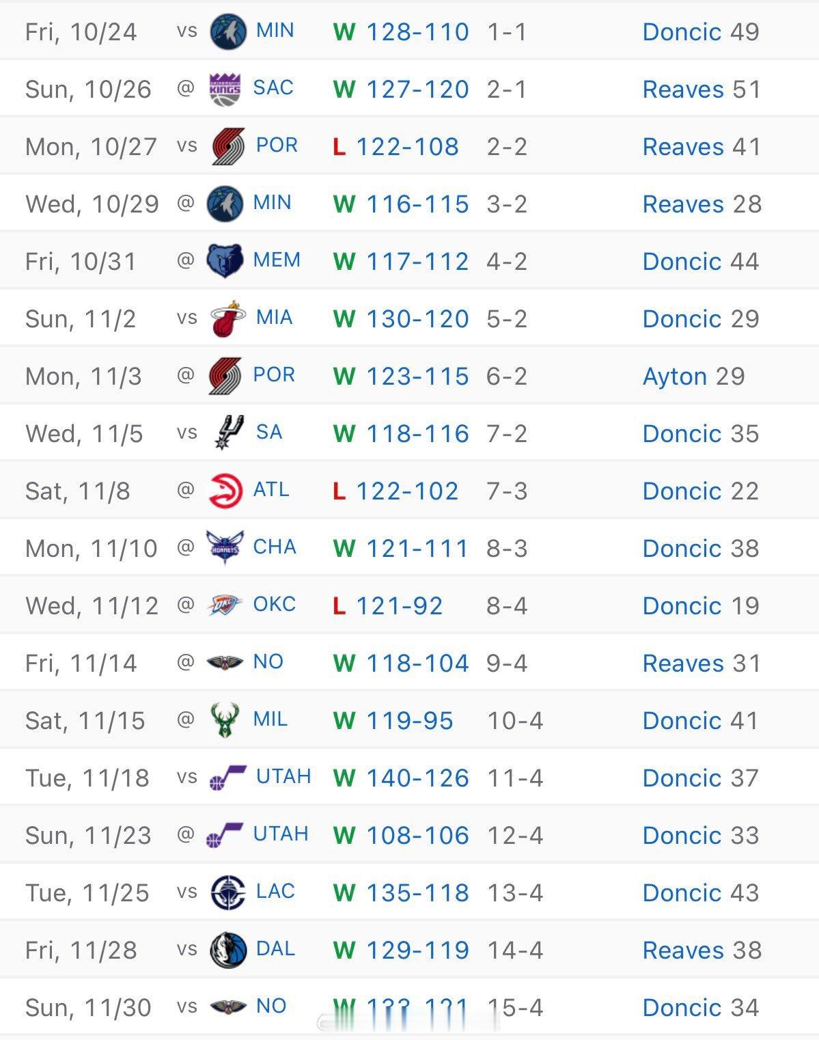Viewport: 819px width, 1040px height.
Task: Click the Miami Heat logo icon
Action: [x=227, y=318]
